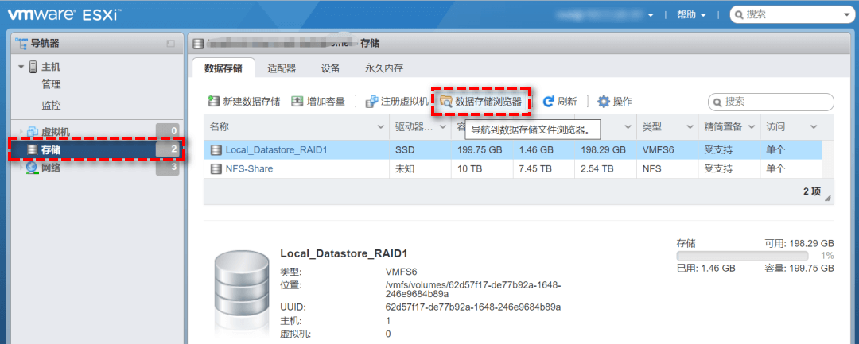
Task: Click the 注册虚拟机 (Register VM) icon
Action: [x=371, y=102]
